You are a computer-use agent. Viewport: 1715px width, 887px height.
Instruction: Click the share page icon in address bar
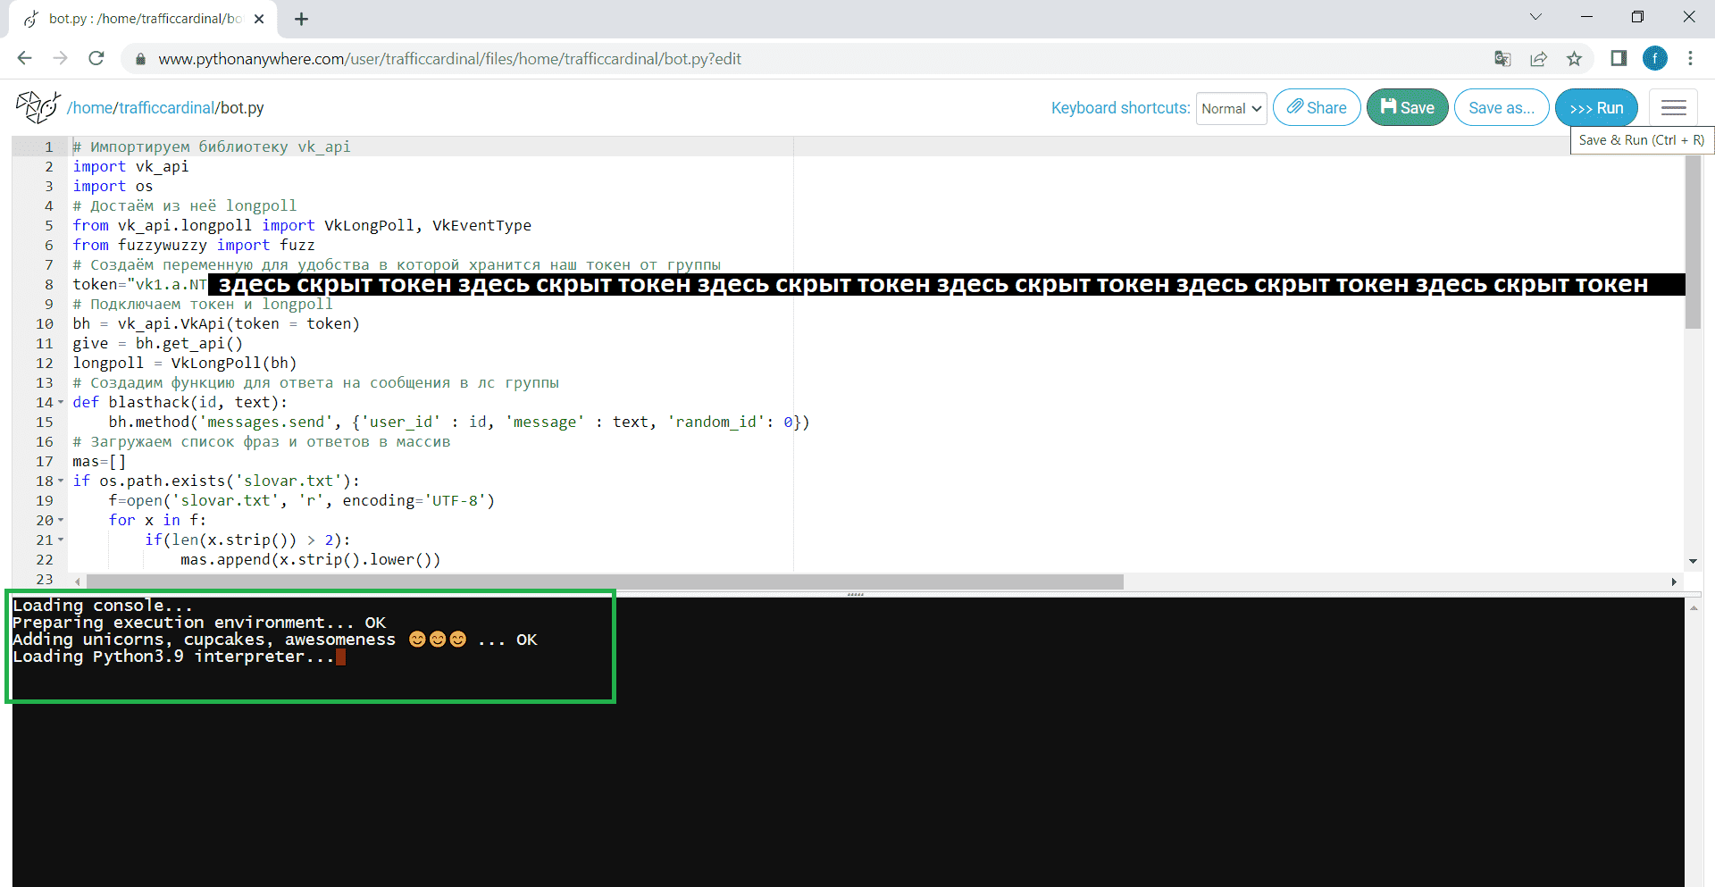(x=1538, y=59)
